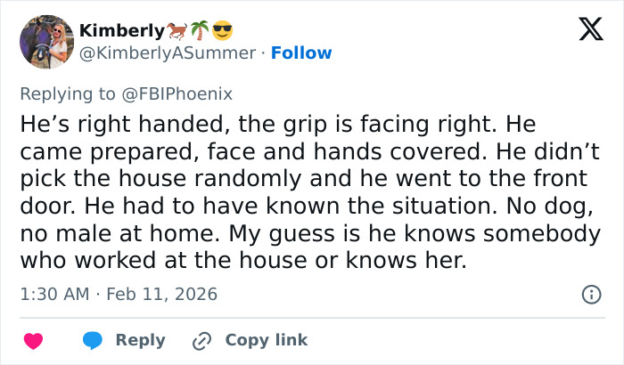Click the blue reply speech bubble icon
624x365 pixels.
[x=92, y=340]
